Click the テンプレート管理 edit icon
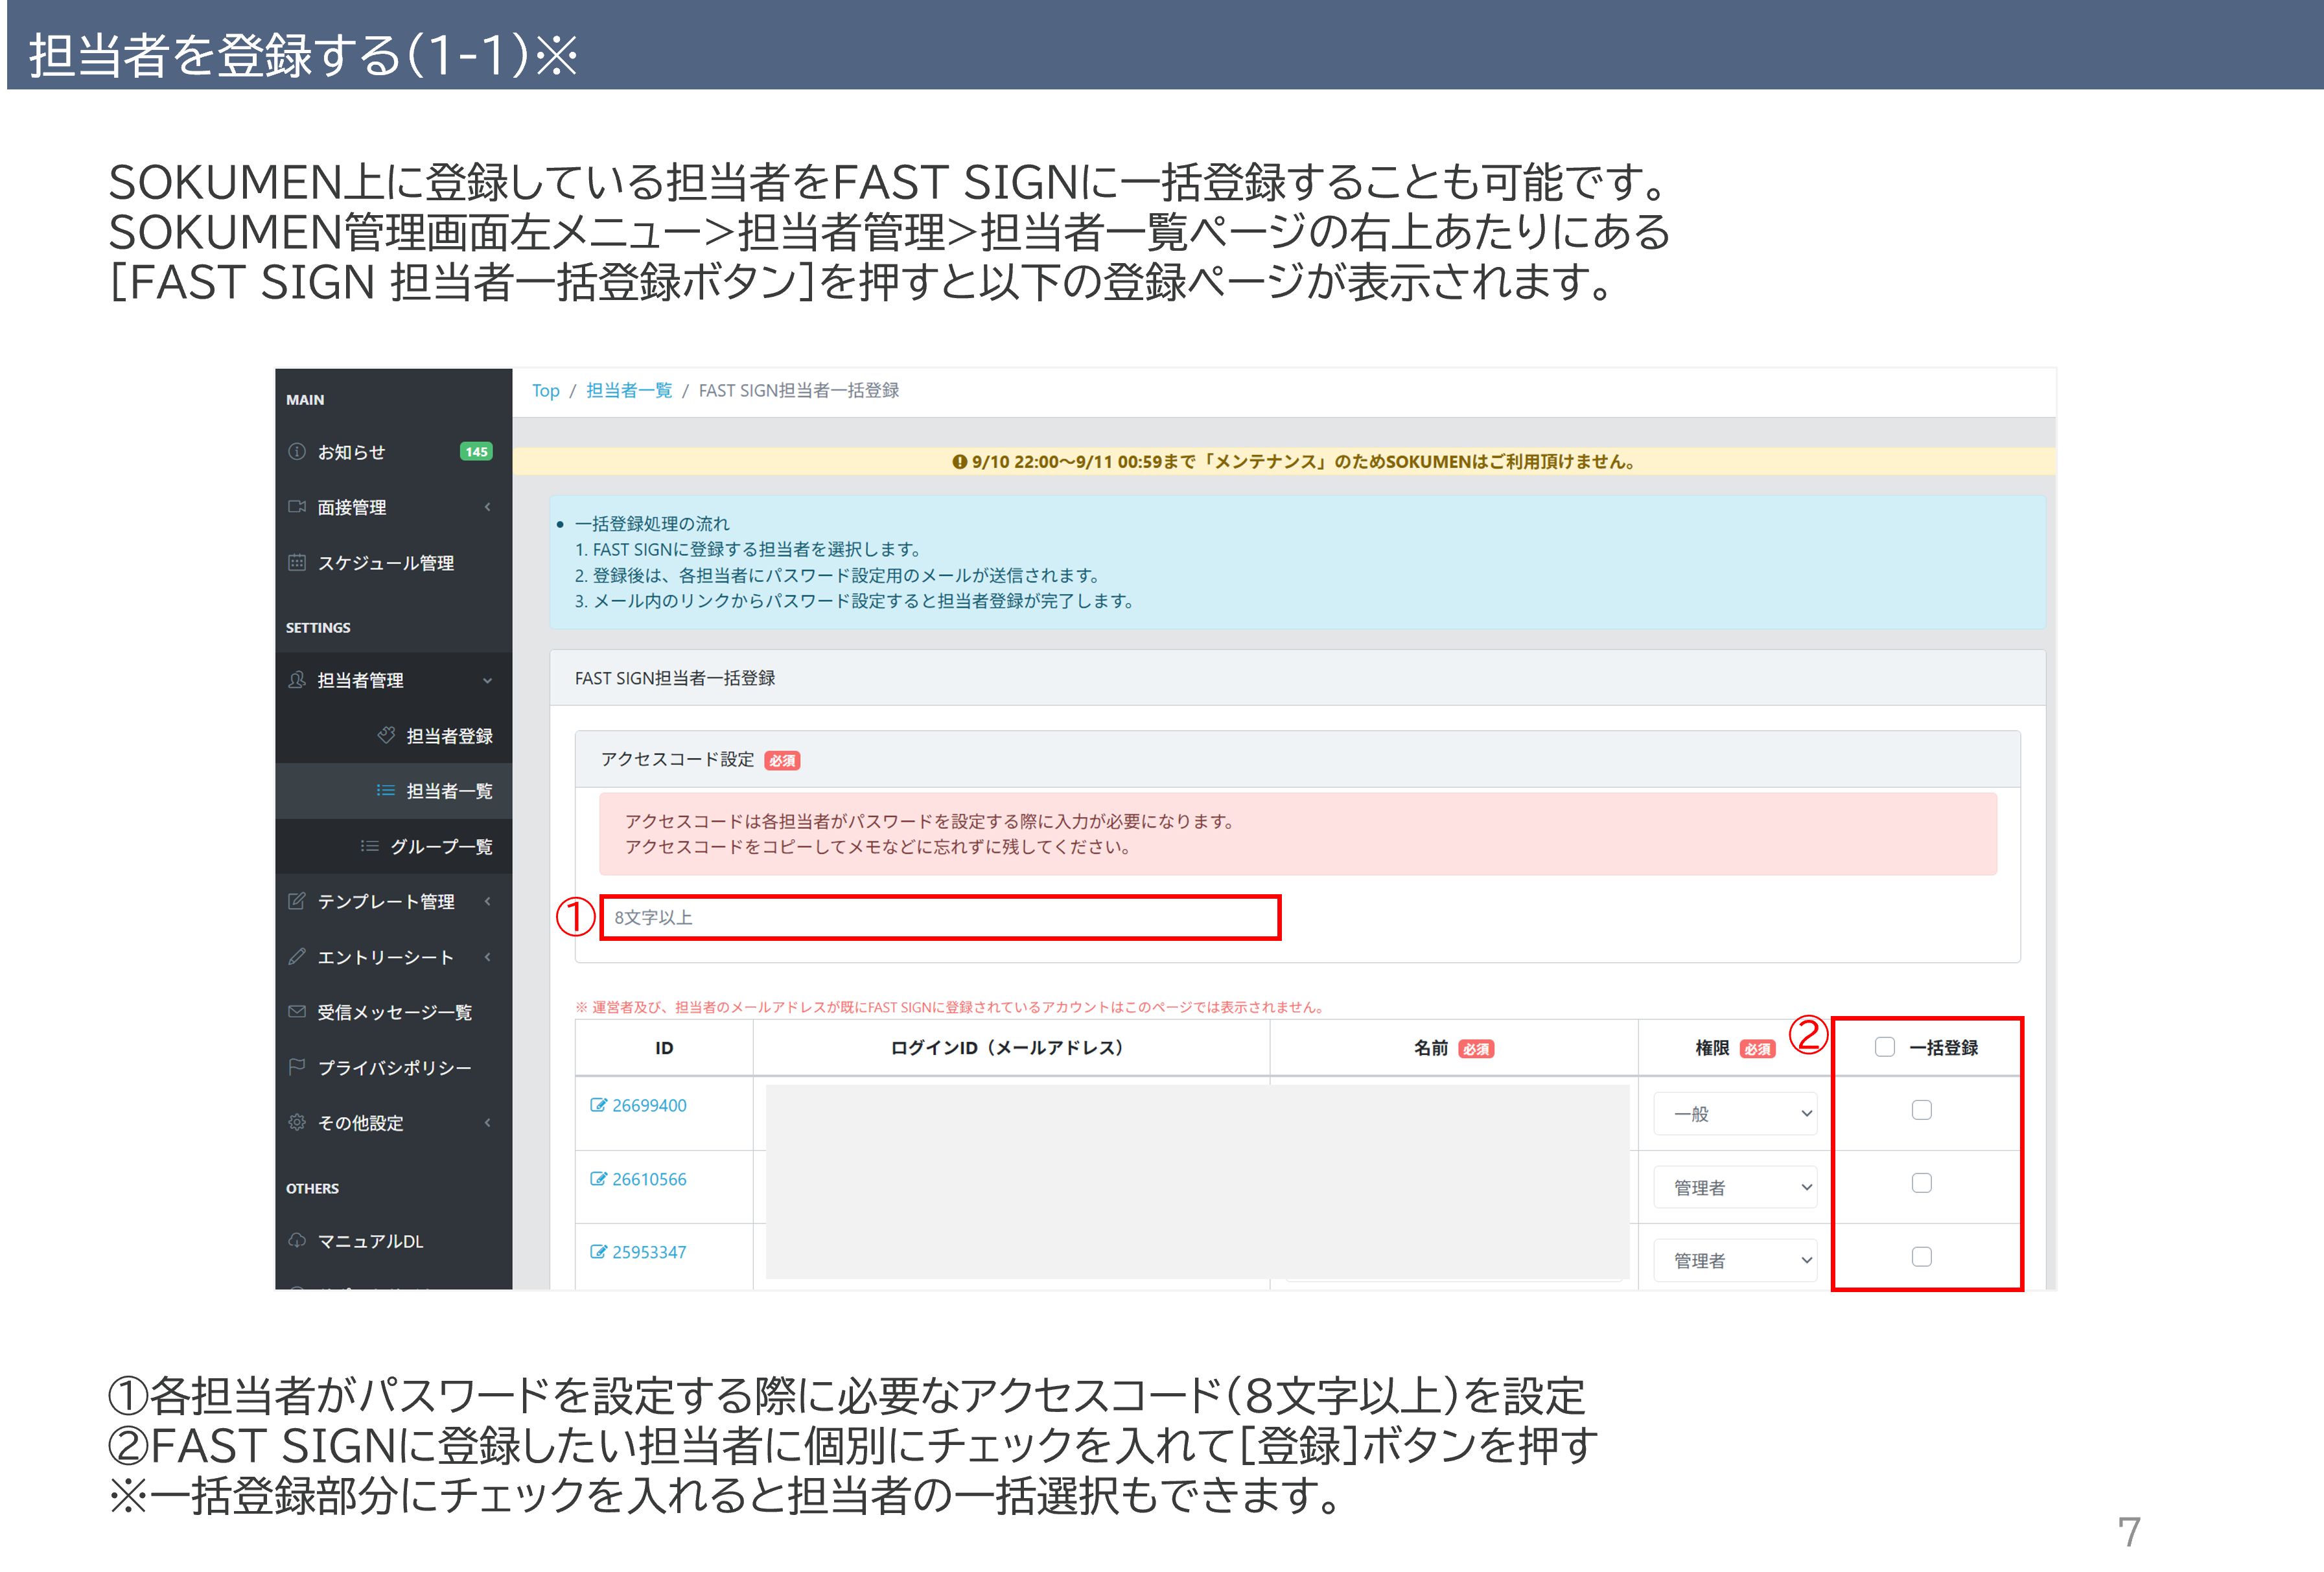The image size is (2324, 1572). [x=297, y=901]
